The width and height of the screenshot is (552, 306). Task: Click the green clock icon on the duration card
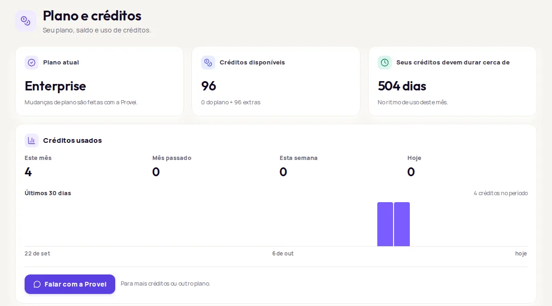(x=384, y=63)
